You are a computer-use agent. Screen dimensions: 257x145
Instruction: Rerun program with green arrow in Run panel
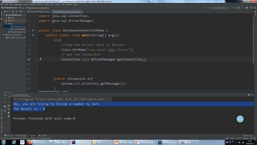[x=5, y=99]
